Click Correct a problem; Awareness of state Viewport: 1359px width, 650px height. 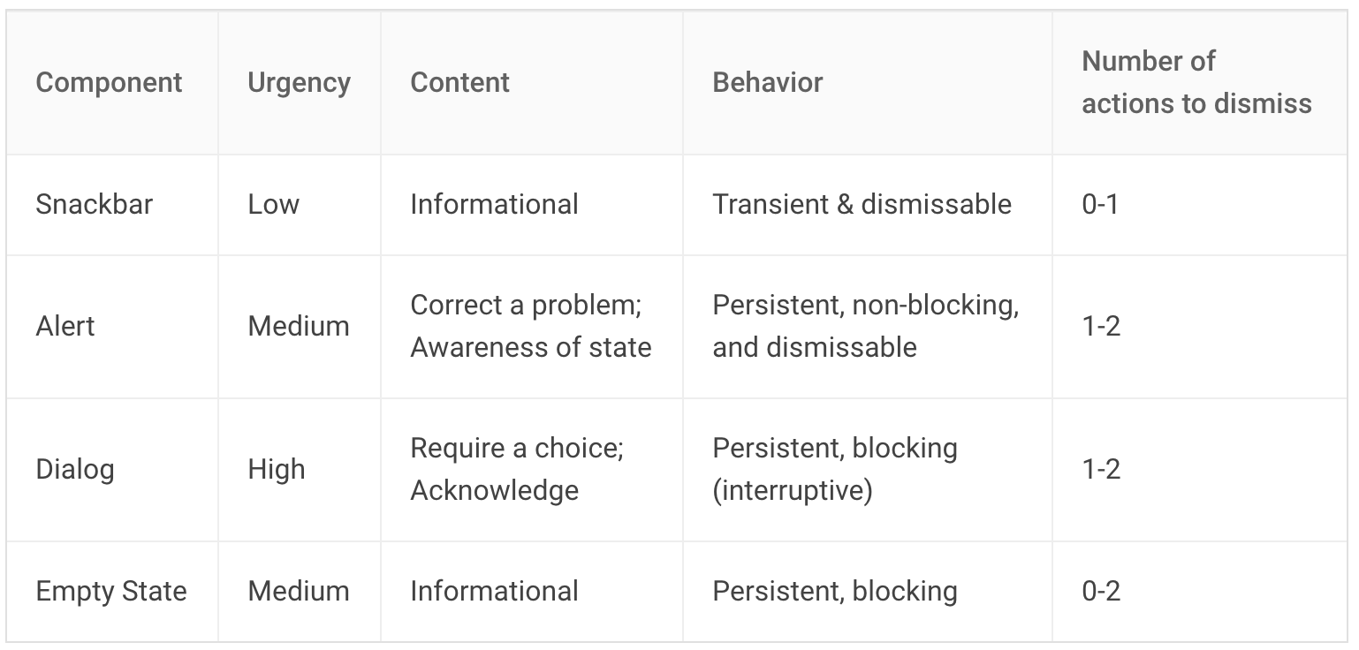tap(530, 326)
